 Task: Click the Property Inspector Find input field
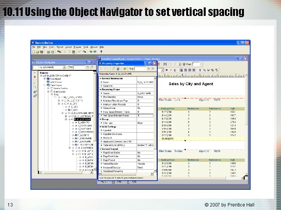click(140, 68)
